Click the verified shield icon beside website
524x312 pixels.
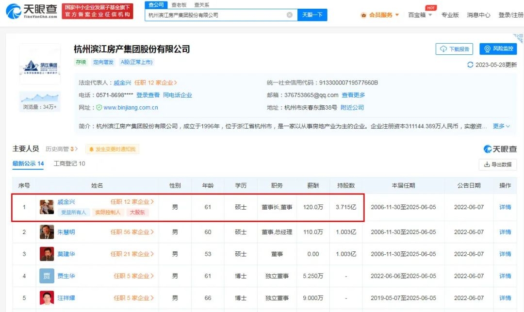coord(99,108)
